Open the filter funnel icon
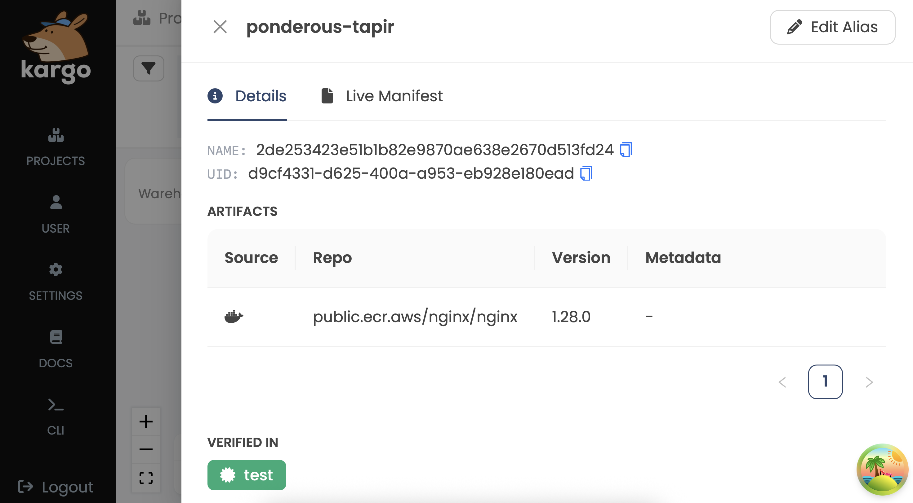913x503 pixels. (x=149, y=68)
